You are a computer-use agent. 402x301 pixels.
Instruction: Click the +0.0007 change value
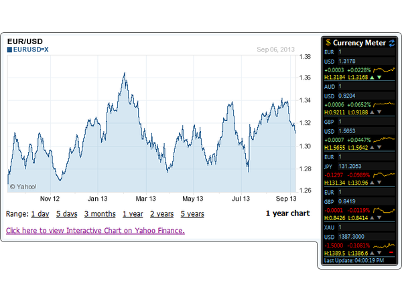334,140
